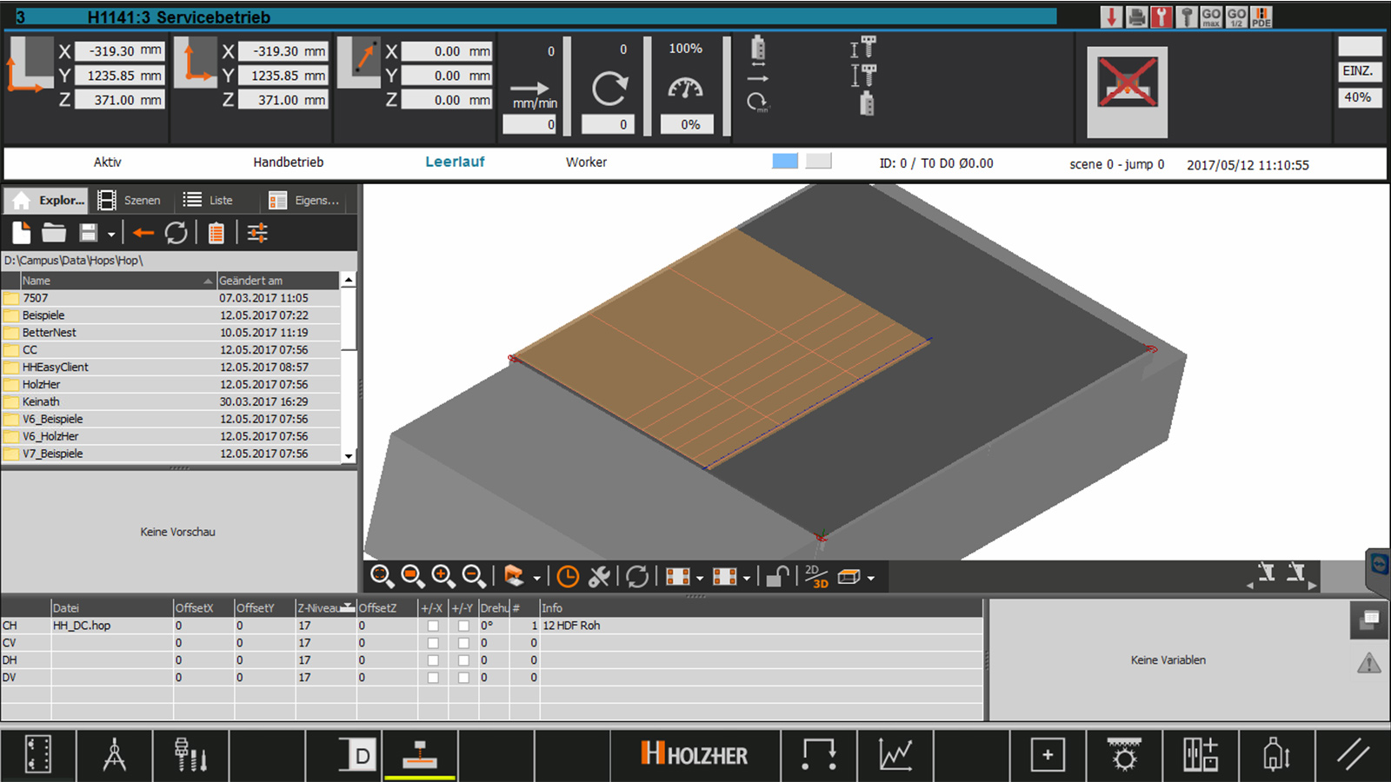1391x782 pixels.
Task: Click the light blue status swatch
Action: [x=785, y=161]
